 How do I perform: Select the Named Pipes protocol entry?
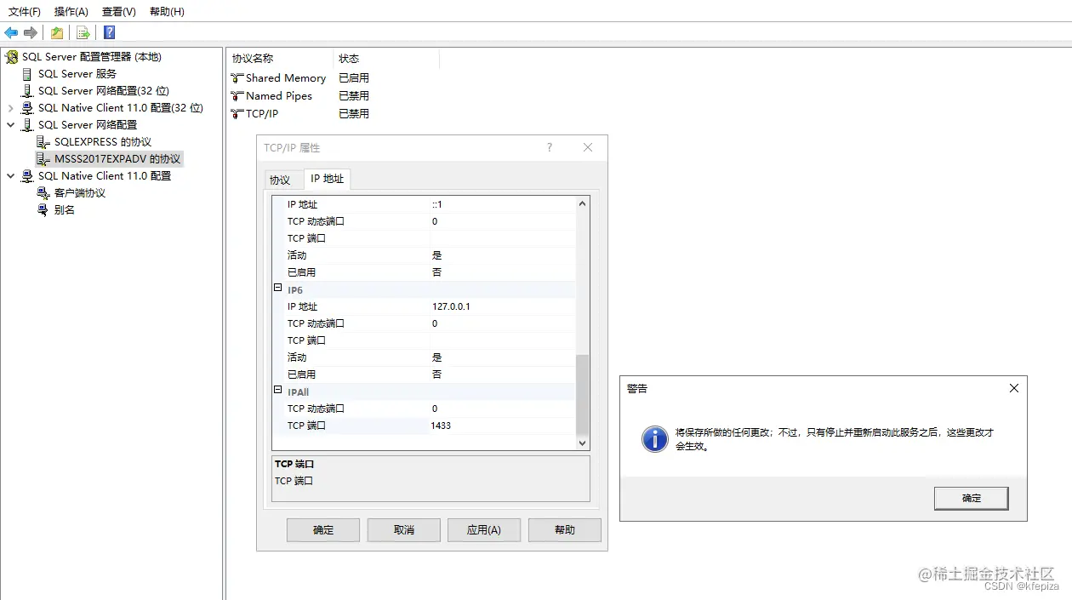(x=272, y=95)
